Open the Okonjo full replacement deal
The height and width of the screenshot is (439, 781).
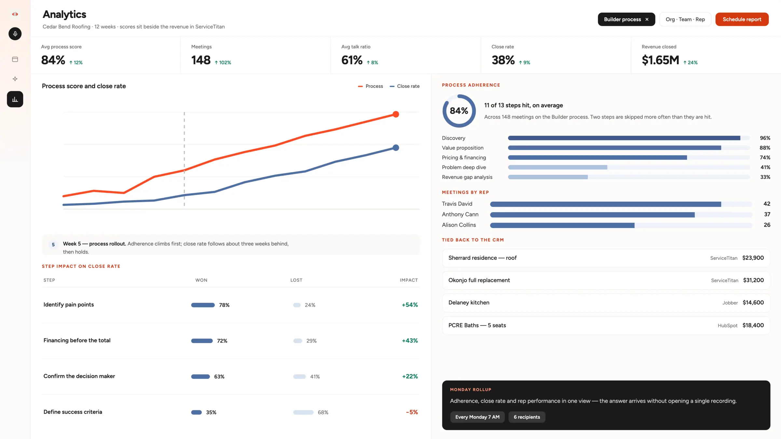606,280
